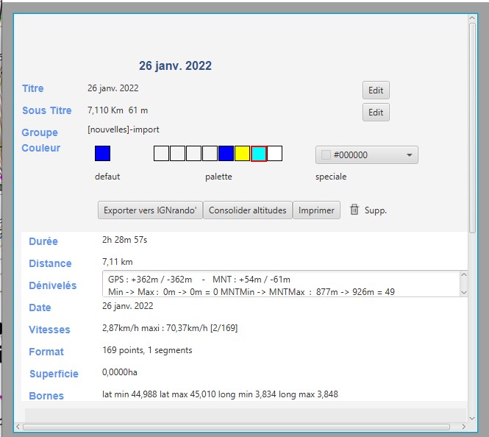This screenshot has width=489, height=437.
Task: Click Edit button next to Titre
Action: click(376, 90)
